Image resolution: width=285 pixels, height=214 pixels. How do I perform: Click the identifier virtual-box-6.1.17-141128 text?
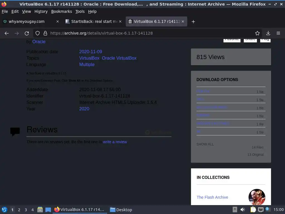[105, 96]
